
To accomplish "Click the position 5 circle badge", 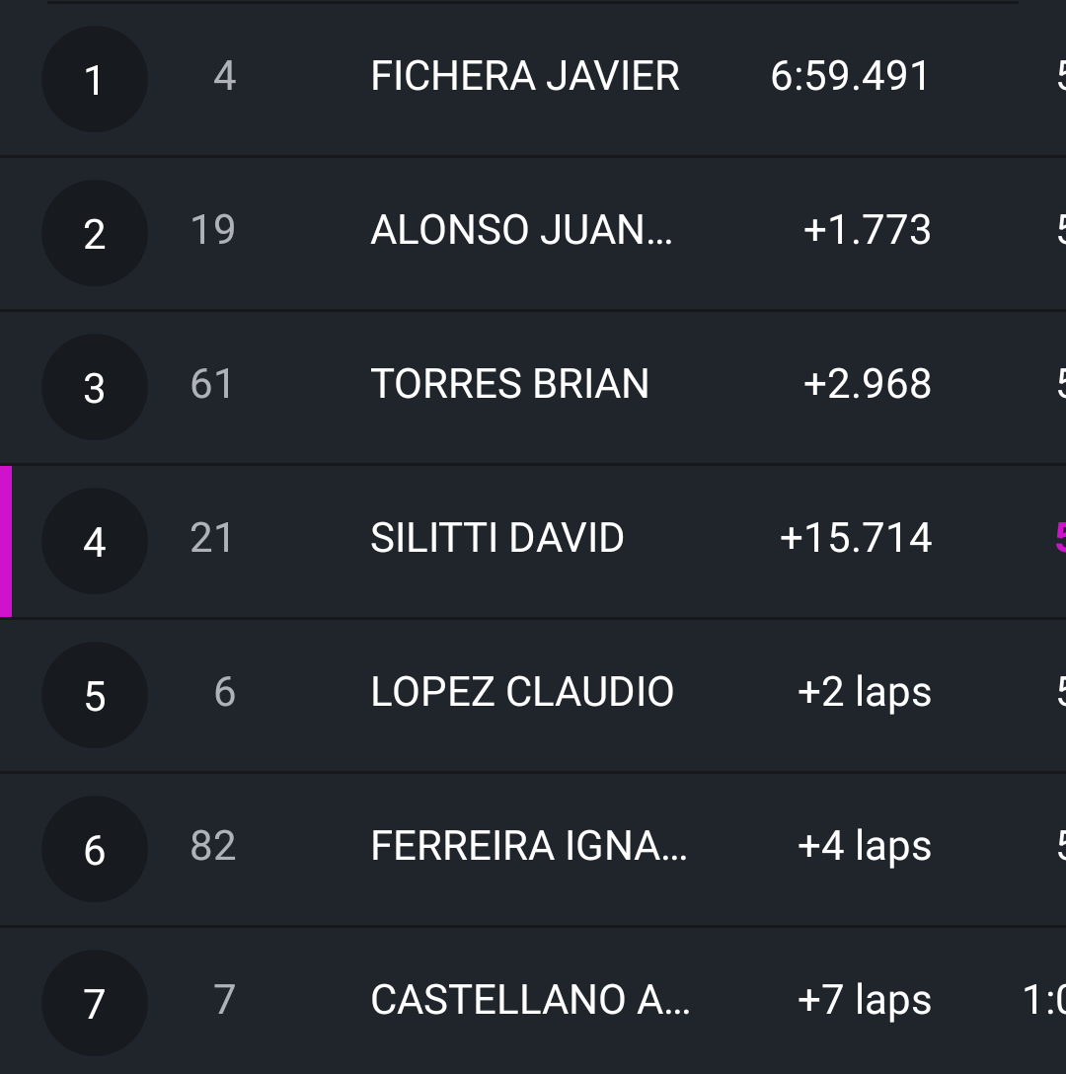I will pos(95,695).
